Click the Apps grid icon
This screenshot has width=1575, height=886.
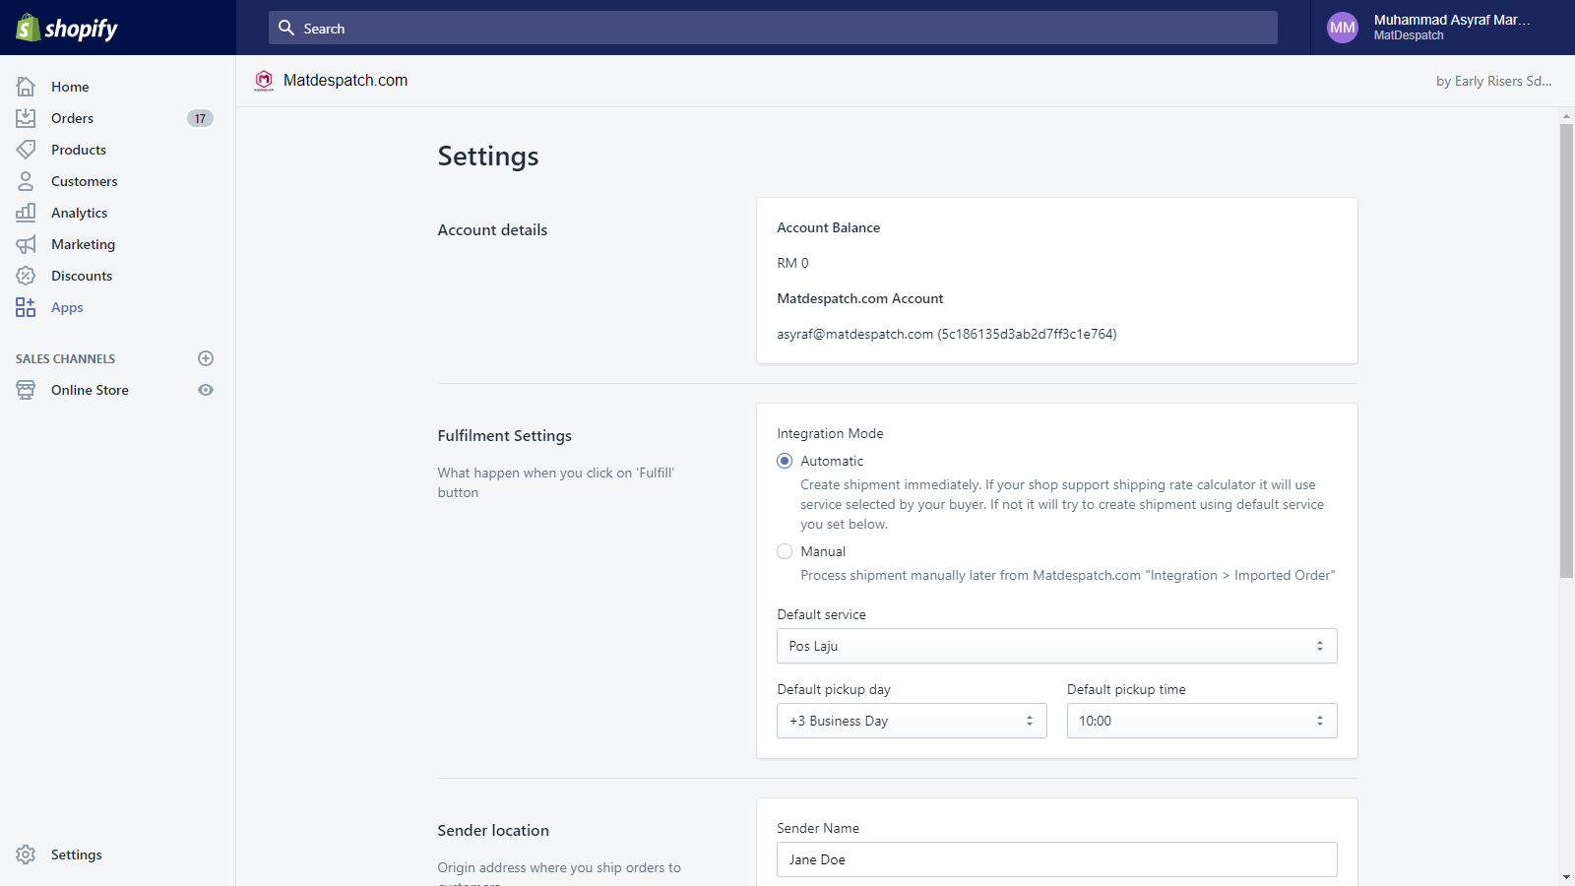(x=26, y=307)
